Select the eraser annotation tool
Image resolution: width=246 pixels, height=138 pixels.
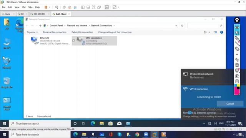pos(237,49)
